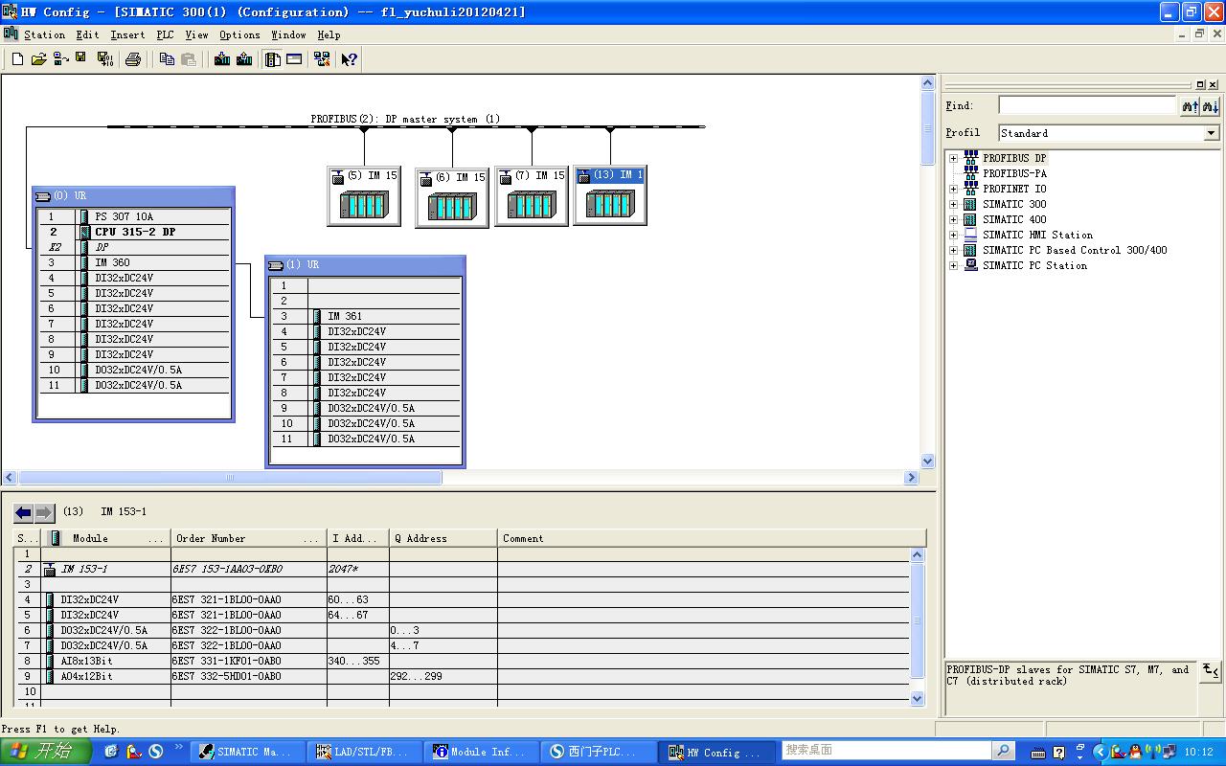Viewport: 1226px width, 766px height.
Task: Click the New station toolbar icon
Action: 17,59
